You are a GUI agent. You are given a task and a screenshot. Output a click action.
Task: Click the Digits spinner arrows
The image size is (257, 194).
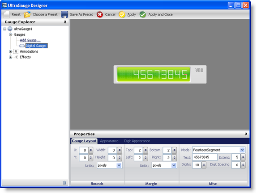(204, 164)
